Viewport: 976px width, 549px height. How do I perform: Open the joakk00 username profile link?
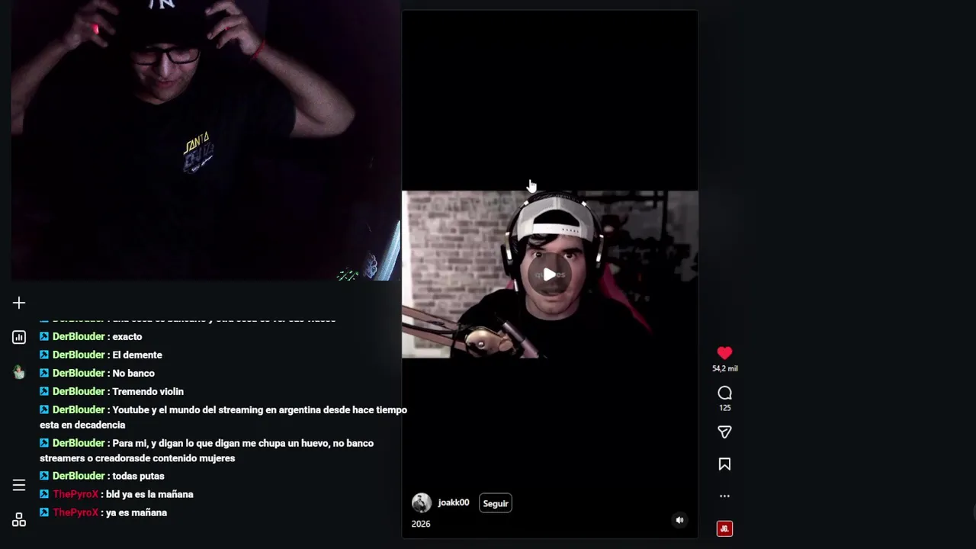click(453, 502)
